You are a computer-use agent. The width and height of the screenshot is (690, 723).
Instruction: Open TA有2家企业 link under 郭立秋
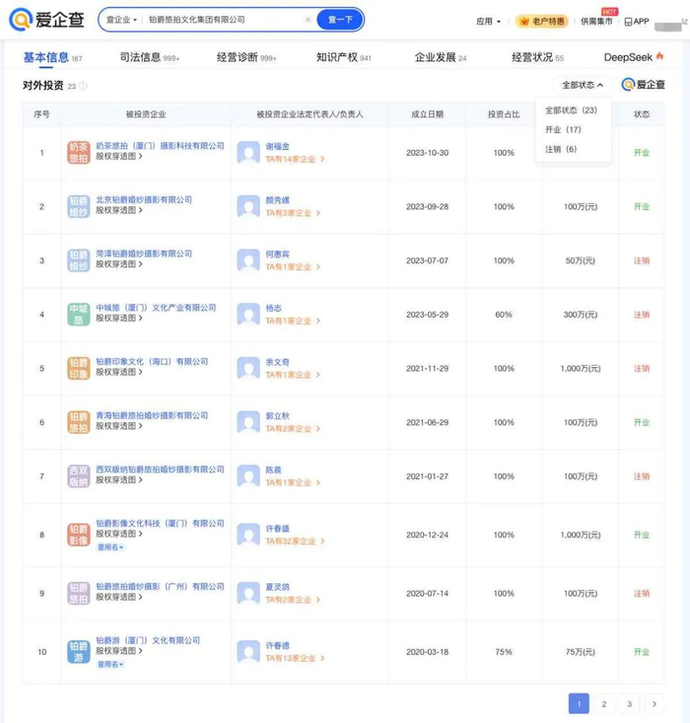pyautogui.click(x=293, y=429)
